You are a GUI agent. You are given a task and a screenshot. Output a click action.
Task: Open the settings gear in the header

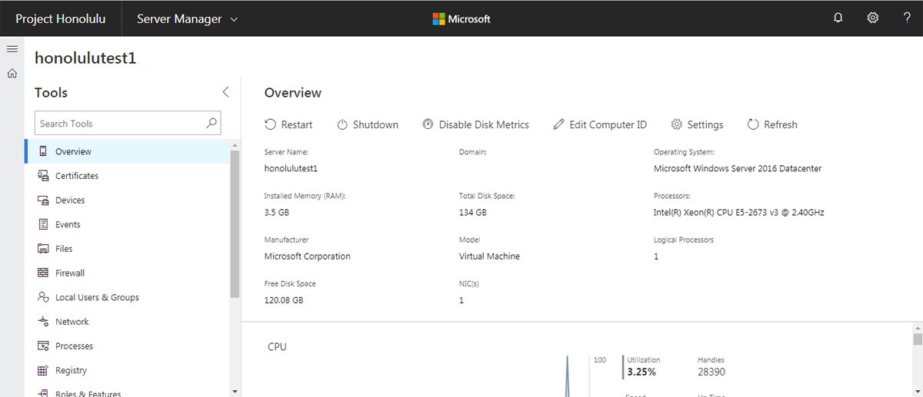click(872, 18)
